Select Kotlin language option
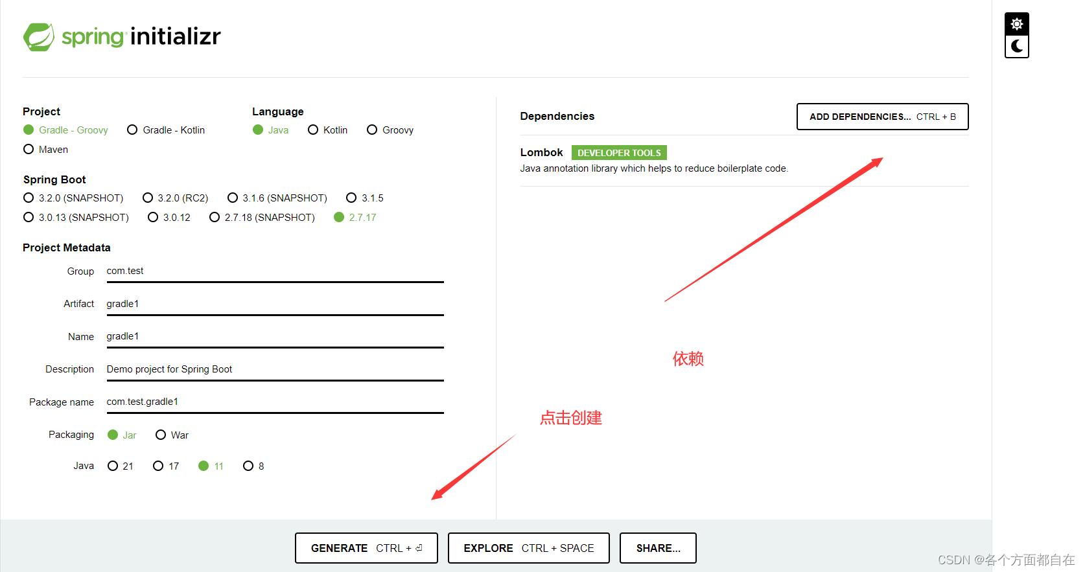 (328, 130)
